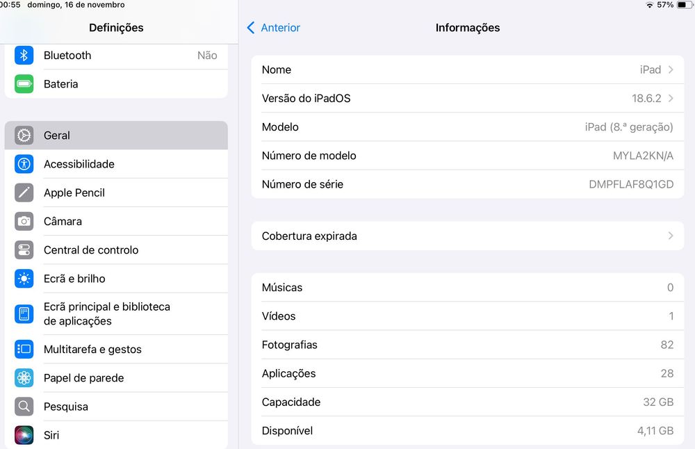The image size is (695, 449).
Task: Tap the Multitarefa e gestos icon
Action: [24, 350]
